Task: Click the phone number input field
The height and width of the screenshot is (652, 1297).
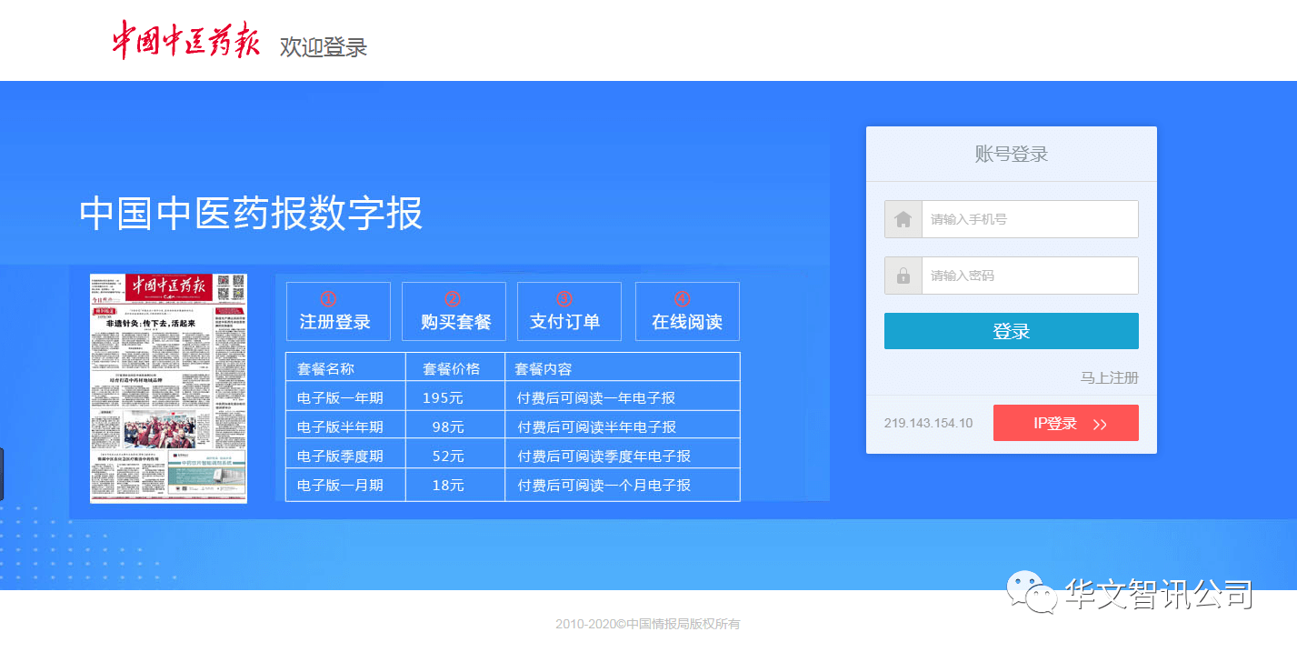Action: [1030, 219]
